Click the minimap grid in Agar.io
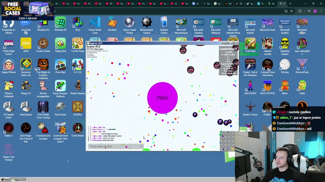The width and height of the screenshot is (325, 182). [x=227, y=141]
